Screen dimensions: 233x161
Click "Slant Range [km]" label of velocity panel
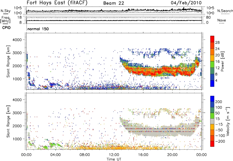tap(8, 121)
